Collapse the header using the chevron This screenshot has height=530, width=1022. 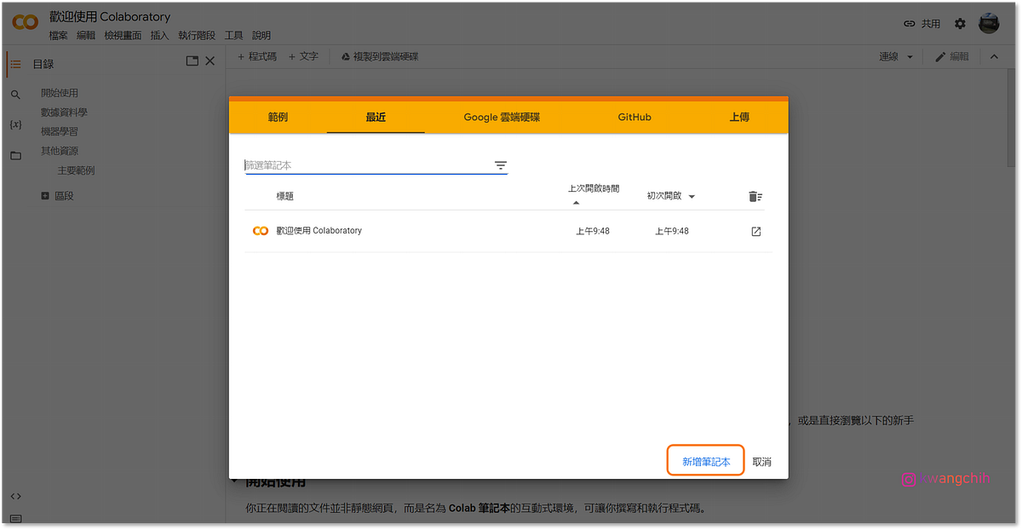click(995, 56)
